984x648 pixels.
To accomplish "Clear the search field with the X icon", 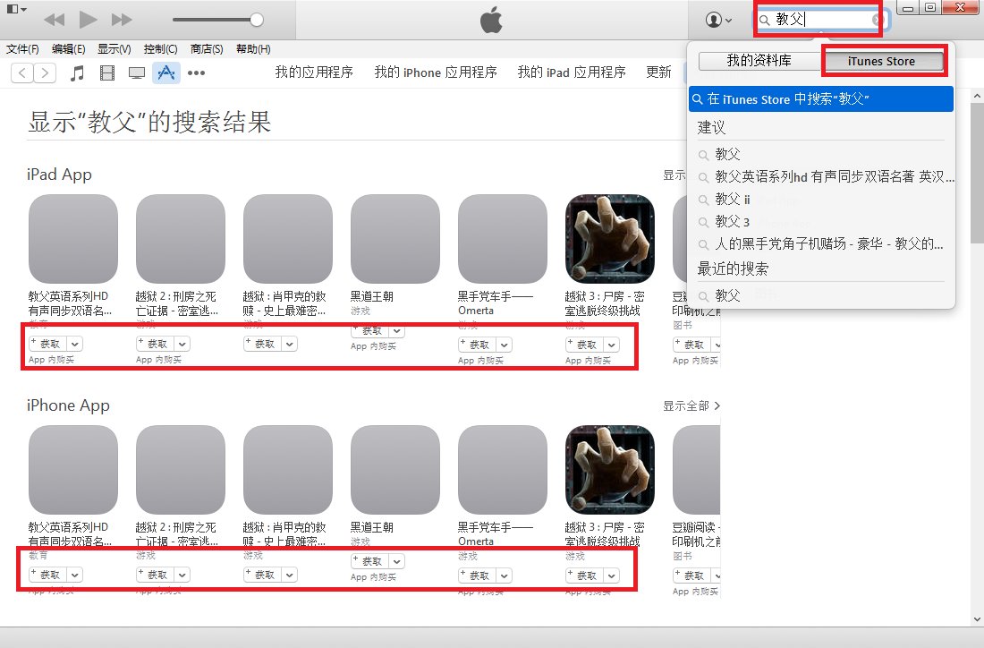I will (x=874, y=18).
